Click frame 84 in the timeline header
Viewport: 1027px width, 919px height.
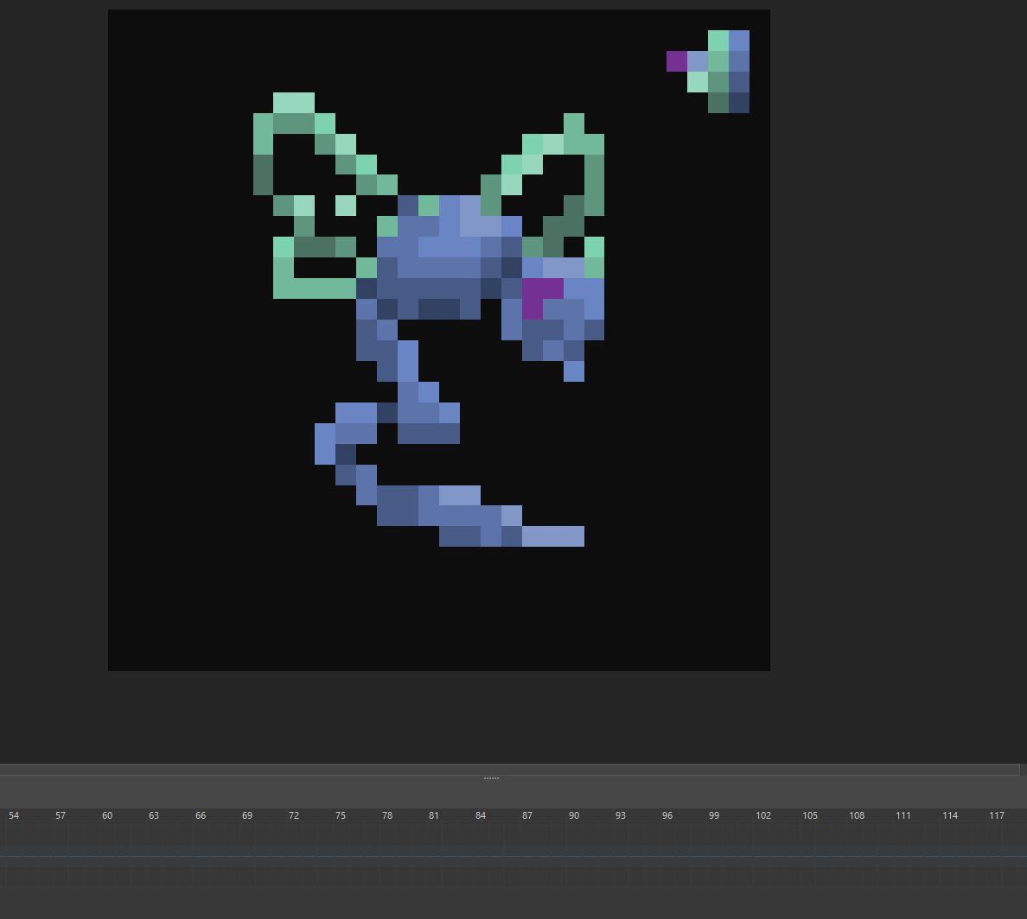(481, 815)
